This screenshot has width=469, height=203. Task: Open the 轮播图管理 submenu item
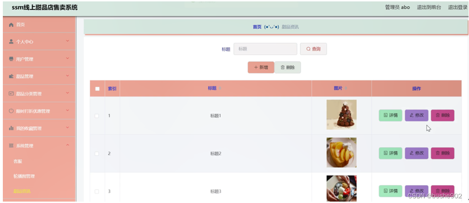point(24,176)
